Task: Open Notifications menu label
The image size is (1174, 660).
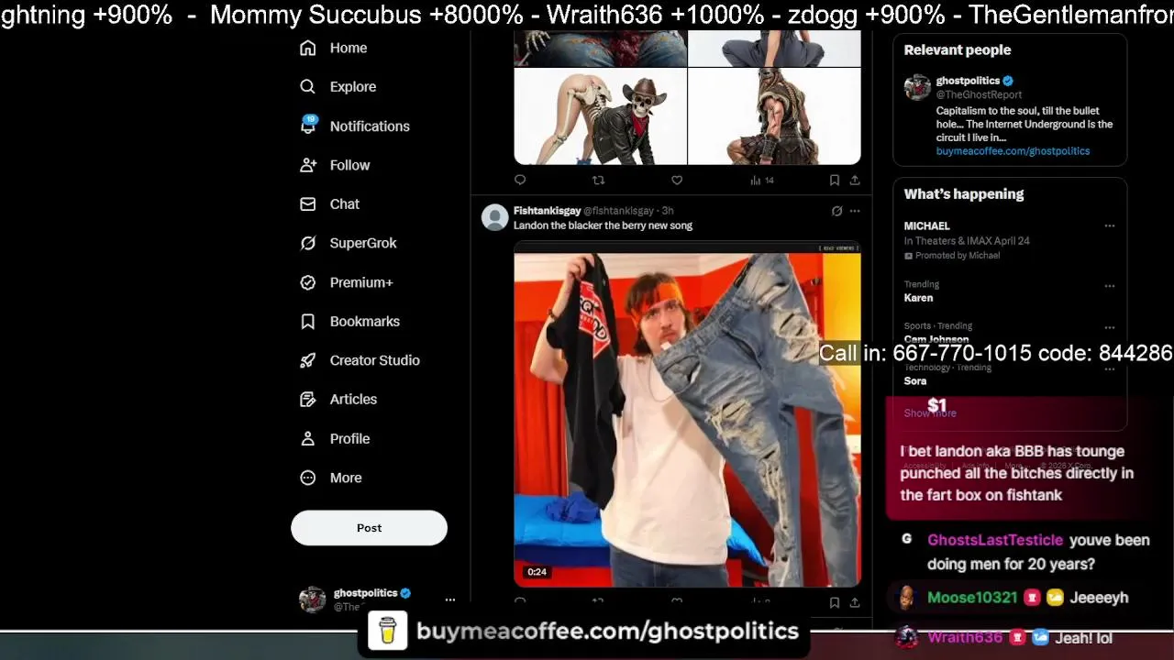Action: click(370, 126)
